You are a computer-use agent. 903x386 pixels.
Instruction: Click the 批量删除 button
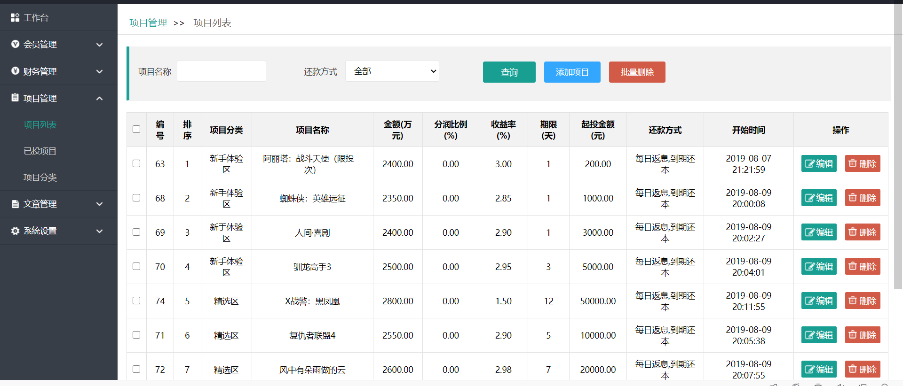coord(637,72)
